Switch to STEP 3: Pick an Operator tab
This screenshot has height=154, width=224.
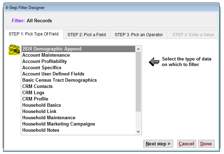click(x=139, y=35)
